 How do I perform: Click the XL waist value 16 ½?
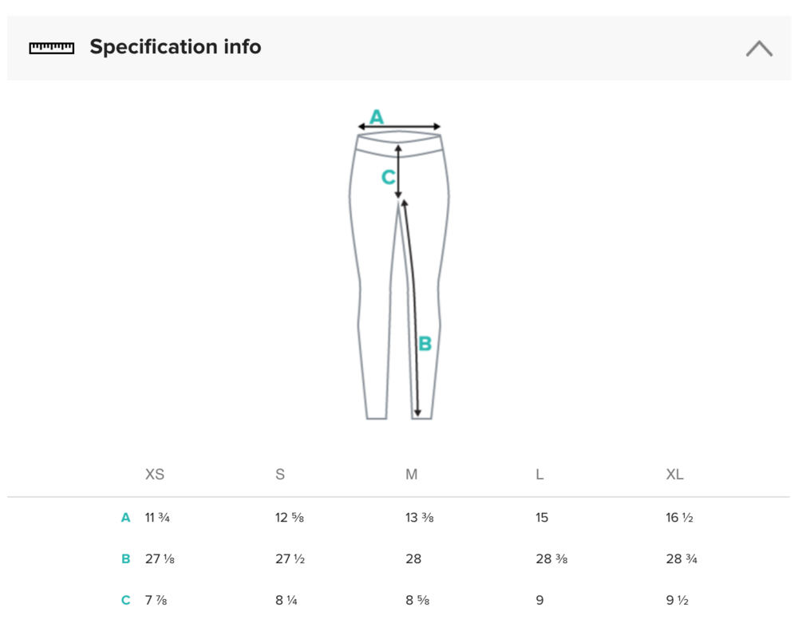(x=679, y=518)
